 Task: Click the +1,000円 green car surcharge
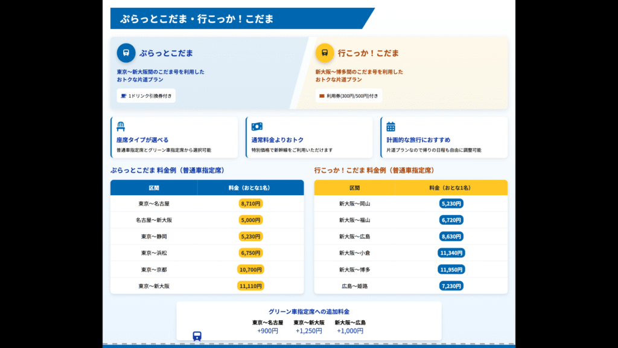tap(350, 330)
